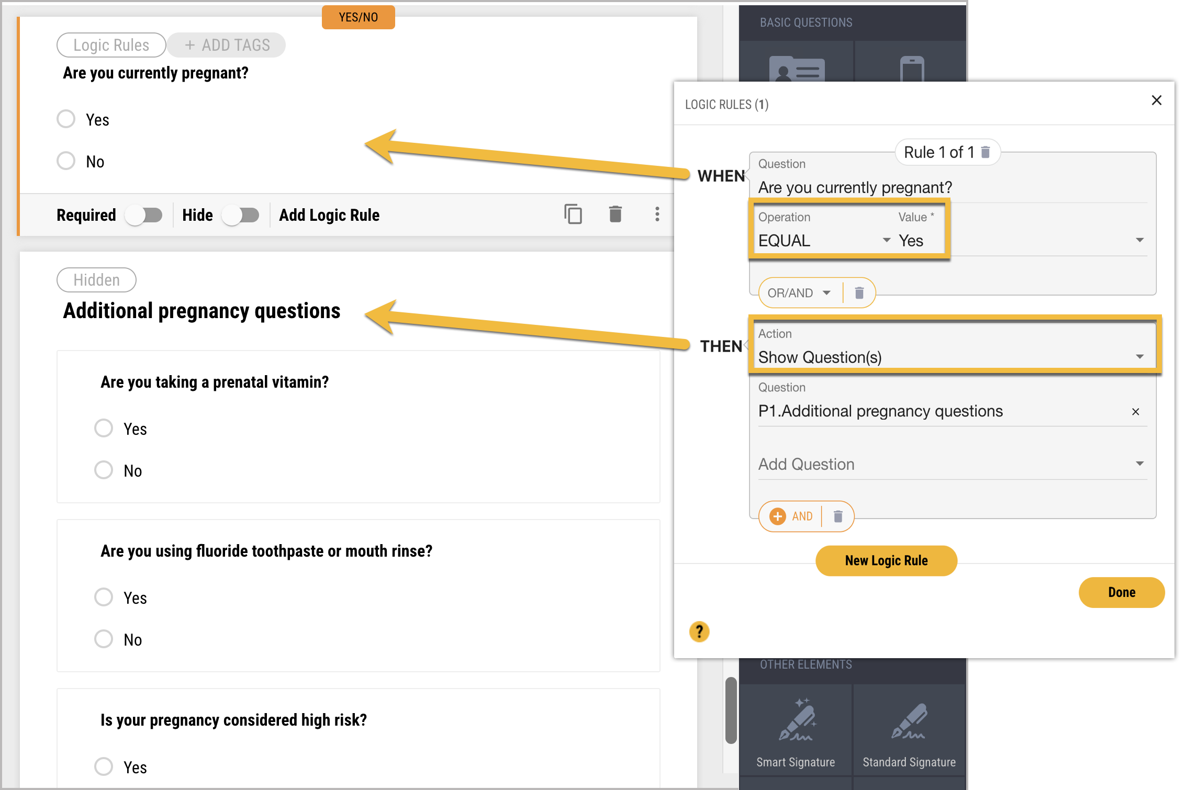Click the orange plus AND icon

[x=778, y=516]
